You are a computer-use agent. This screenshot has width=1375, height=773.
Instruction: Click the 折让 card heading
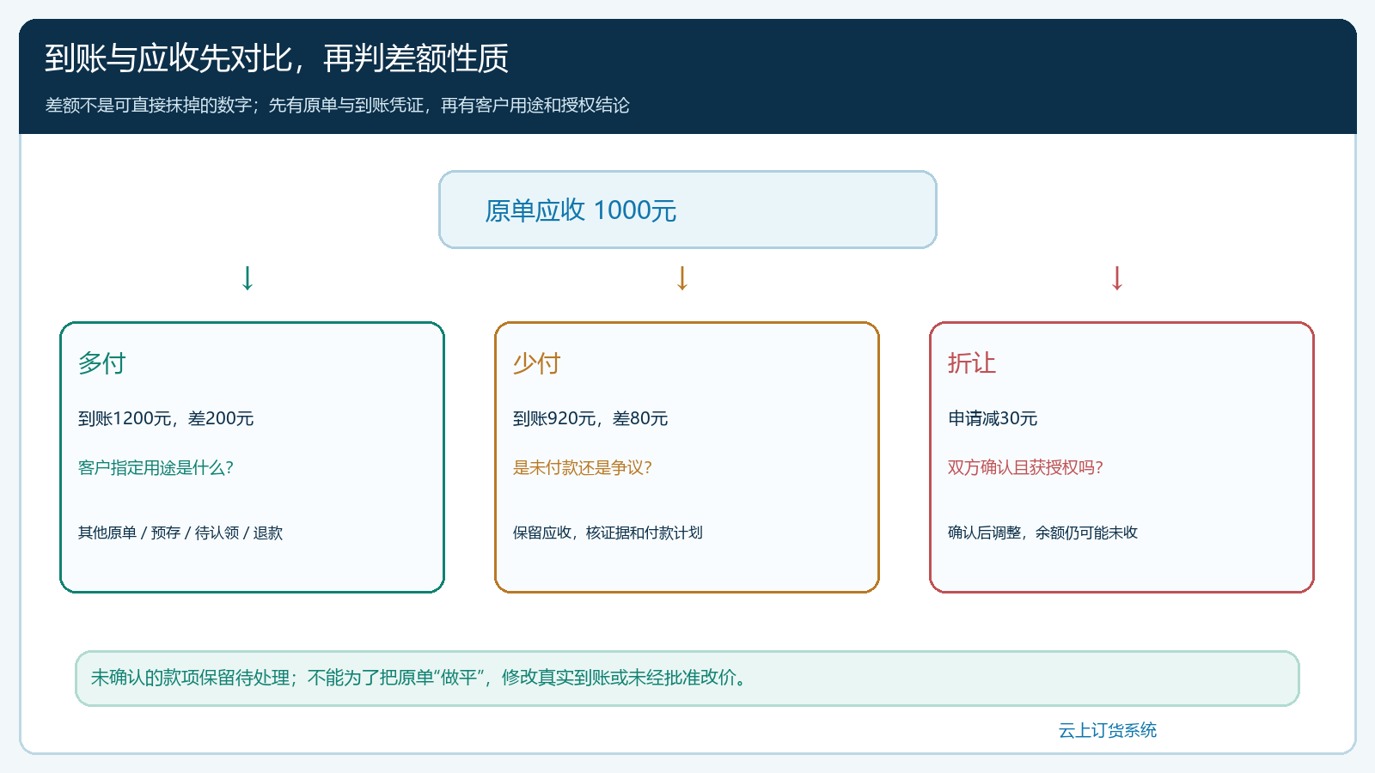[x=971, y=363]
